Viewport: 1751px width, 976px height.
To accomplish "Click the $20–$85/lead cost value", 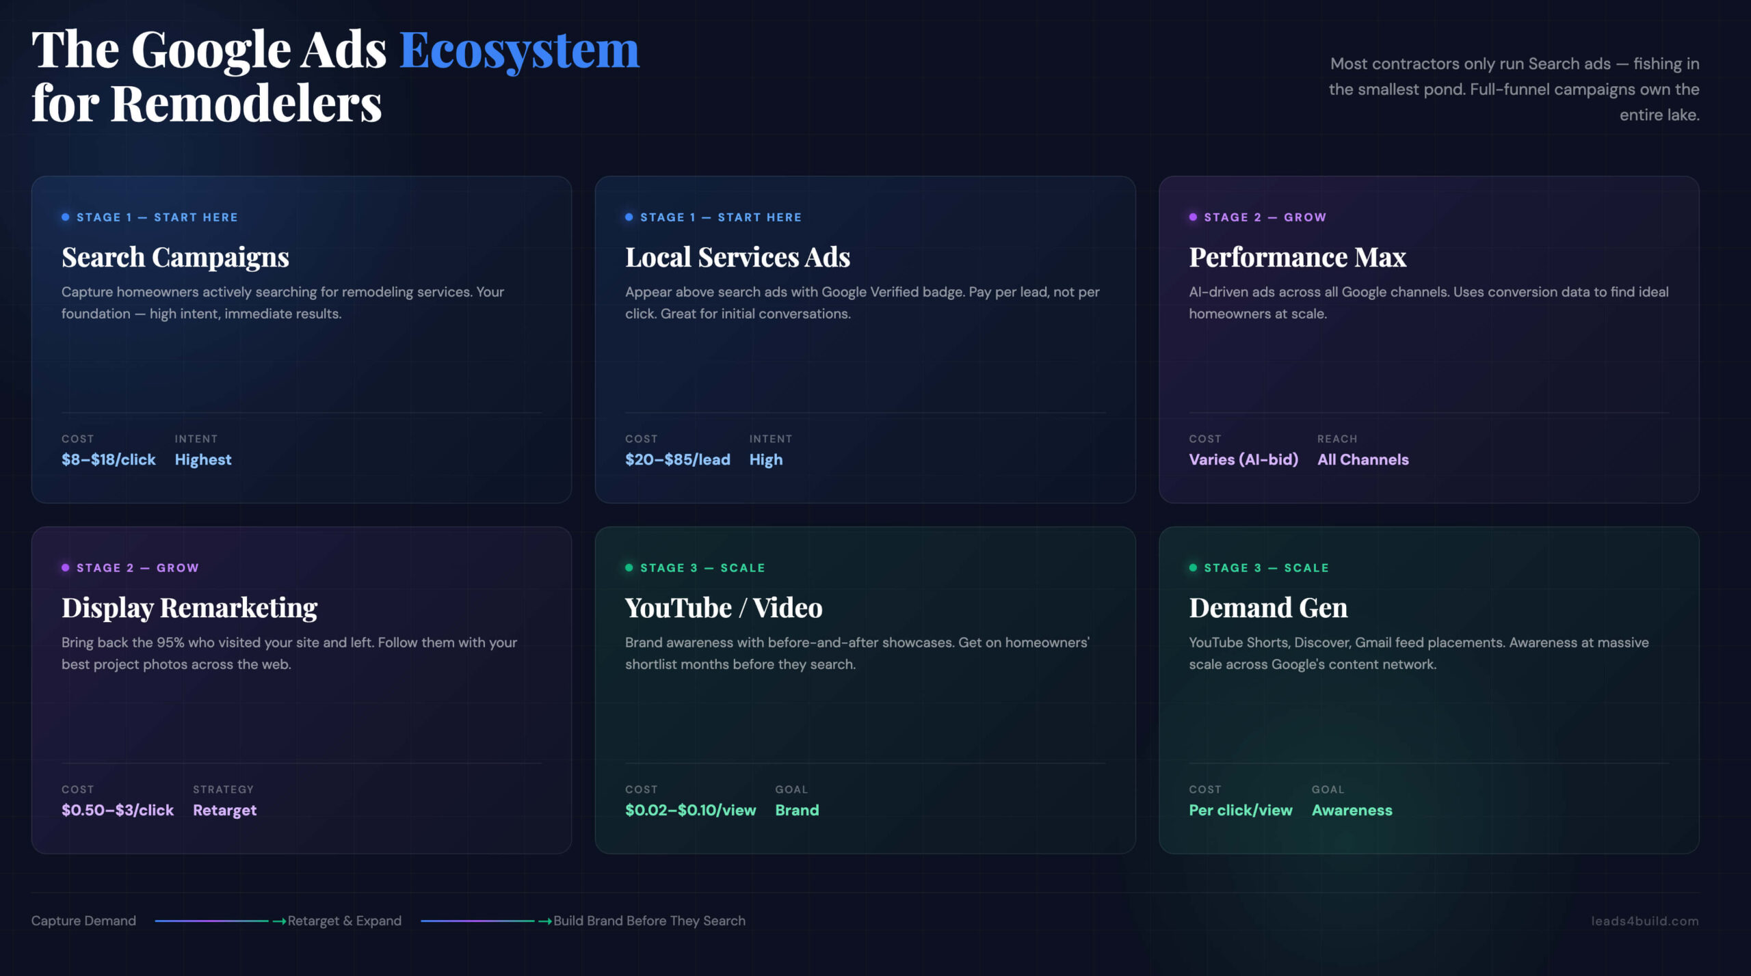I will 677,460.
